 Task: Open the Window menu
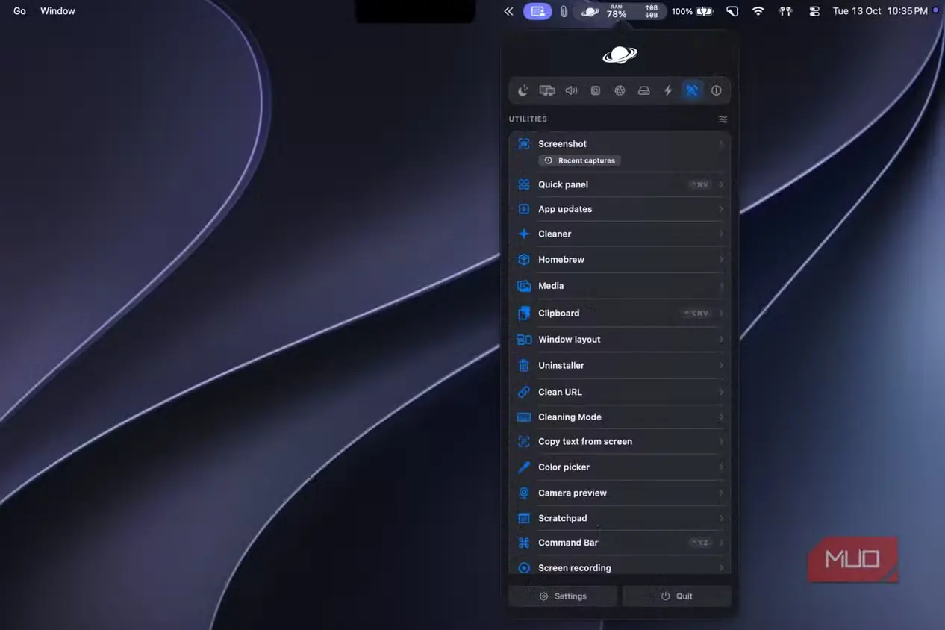pos(57,11)
